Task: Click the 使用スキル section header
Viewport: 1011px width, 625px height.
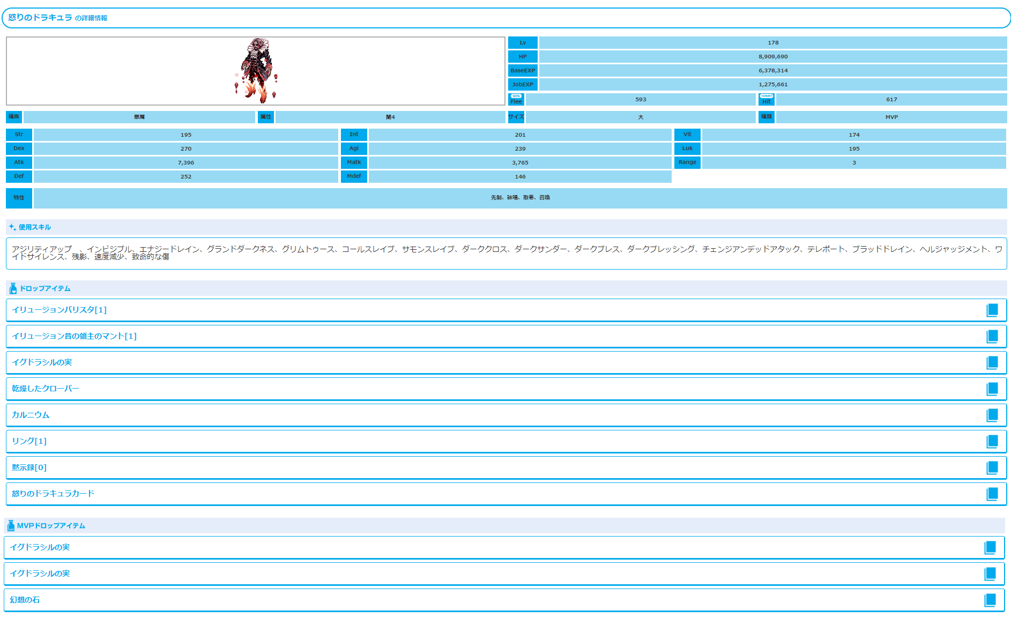Action: [x=34, y=227]
